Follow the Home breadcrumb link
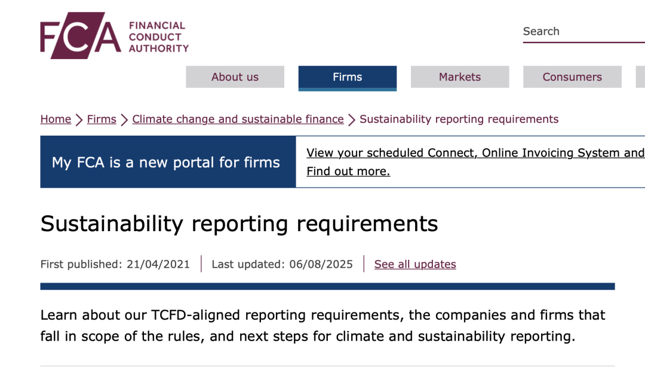This screenshot has width=645, height=371. (56, 119)
